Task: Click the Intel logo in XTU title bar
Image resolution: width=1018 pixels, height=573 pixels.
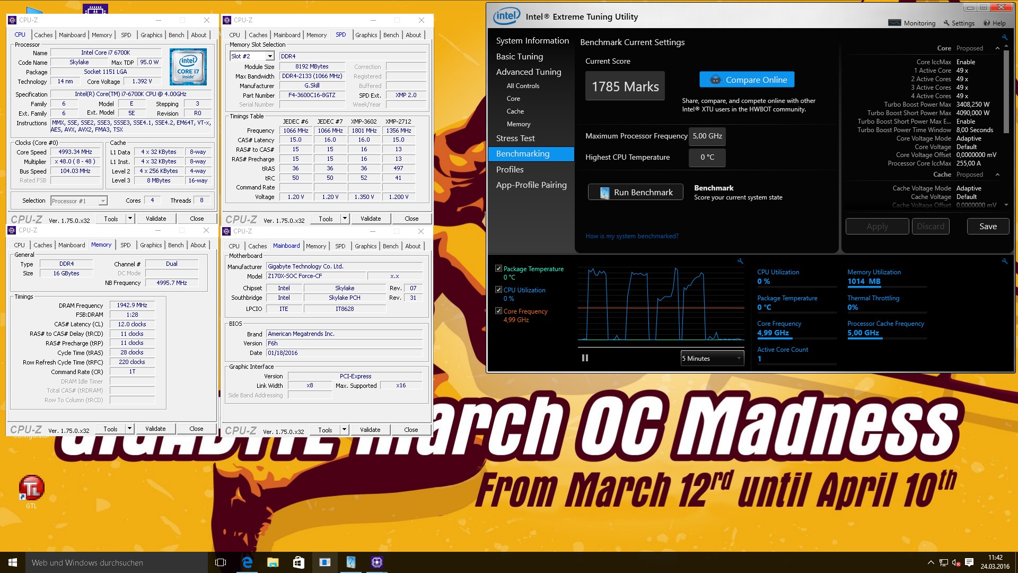Action: coord(506,16)
